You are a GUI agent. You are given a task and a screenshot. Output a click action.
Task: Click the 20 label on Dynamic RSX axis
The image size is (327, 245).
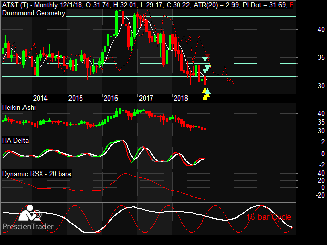click(x=321, y=180)
